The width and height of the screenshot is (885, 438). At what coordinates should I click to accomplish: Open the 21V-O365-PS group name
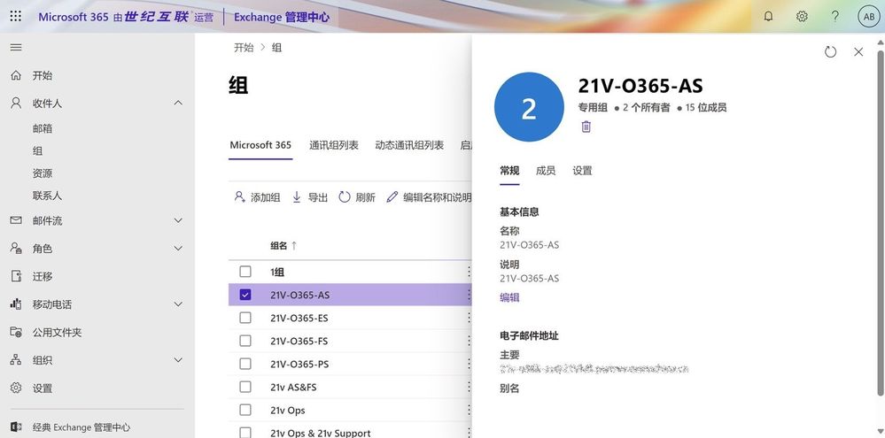click(x=299, y=365)
